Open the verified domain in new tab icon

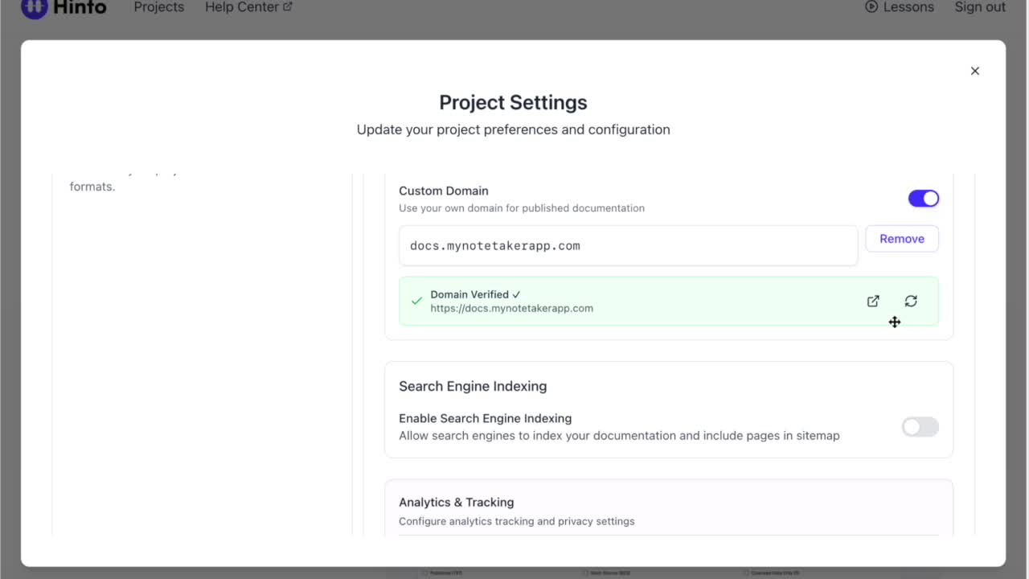[x=873, y=301]
